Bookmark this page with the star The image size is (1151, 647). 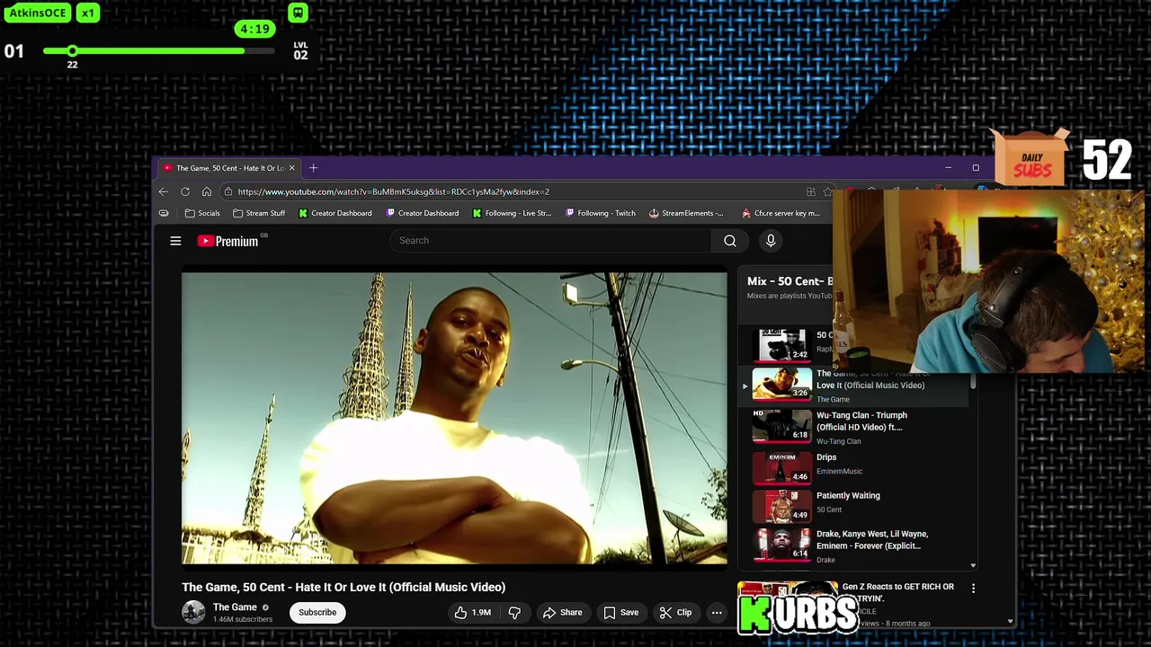(827, 191)
